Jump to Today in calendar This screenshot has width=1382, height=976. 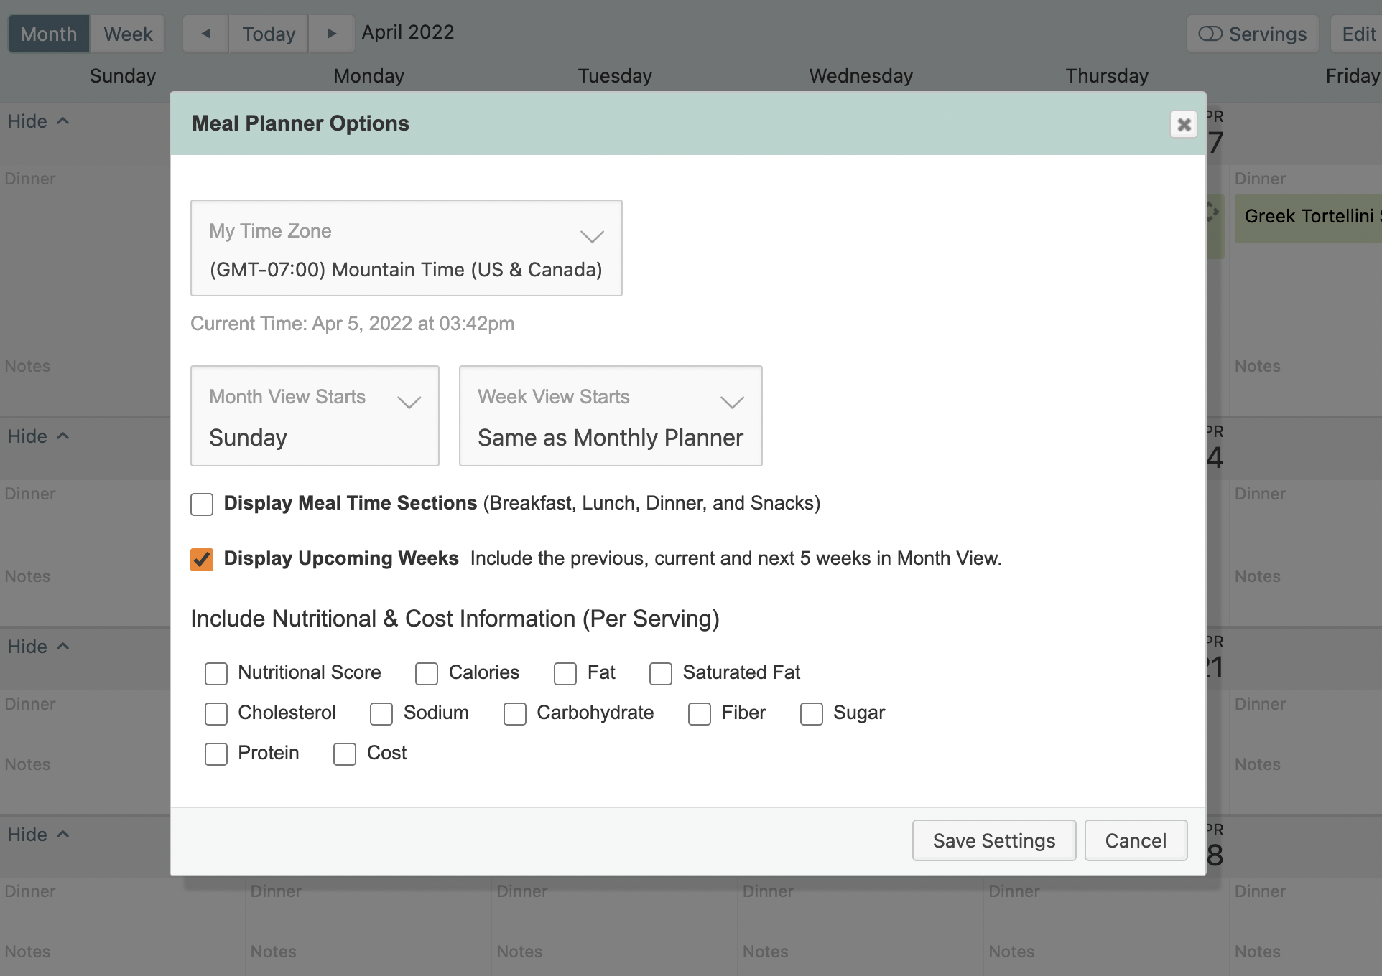pyautogui.click(x=269, y=34)
